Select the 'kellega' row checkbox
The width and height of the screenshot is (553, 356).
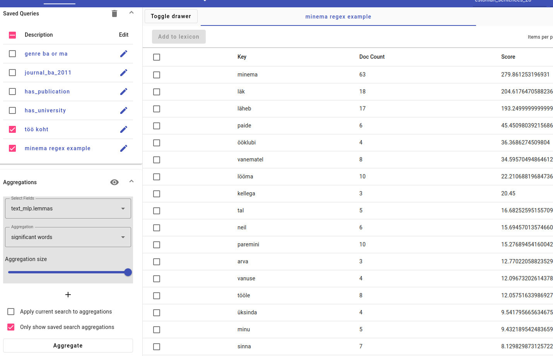[157, 194]
